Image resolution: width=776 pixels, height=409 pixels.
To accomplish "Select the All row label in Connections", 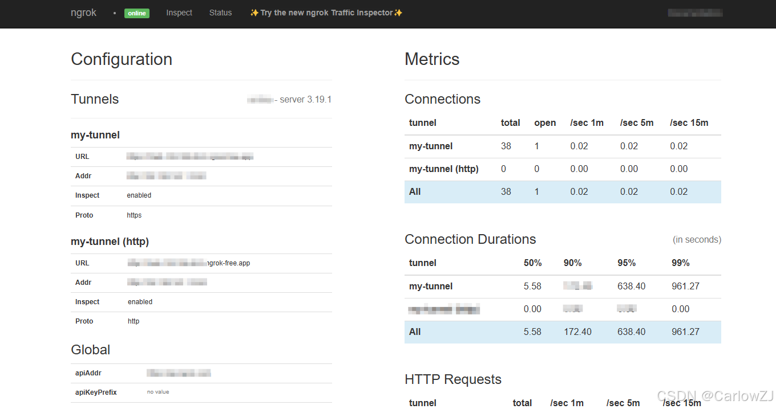I will [x=415, y=192].
